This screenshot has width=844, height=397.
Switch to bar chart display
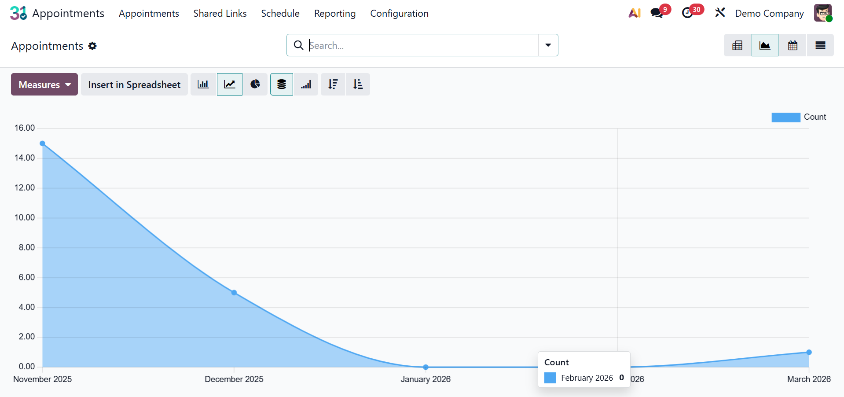coord(203,85)
